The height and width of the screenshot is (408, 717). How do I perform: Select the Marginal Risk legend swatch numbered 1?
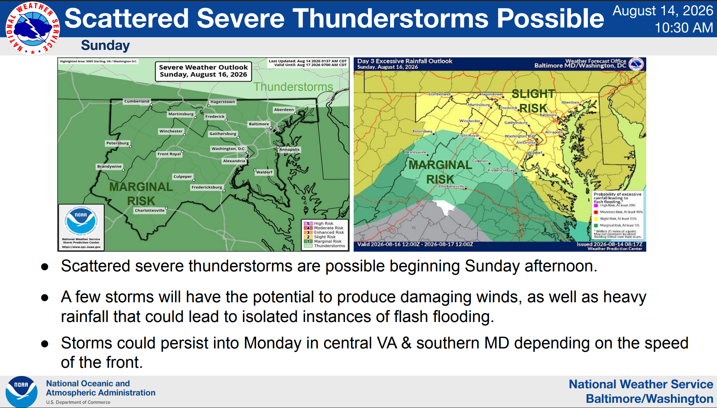pyautogui.click(x=308, y=241)
